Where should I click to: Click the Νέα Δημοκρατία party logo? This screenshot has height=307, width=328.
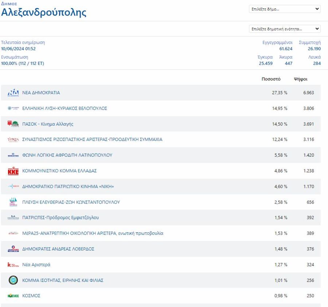pyautogui.click(x=13, y=93)
